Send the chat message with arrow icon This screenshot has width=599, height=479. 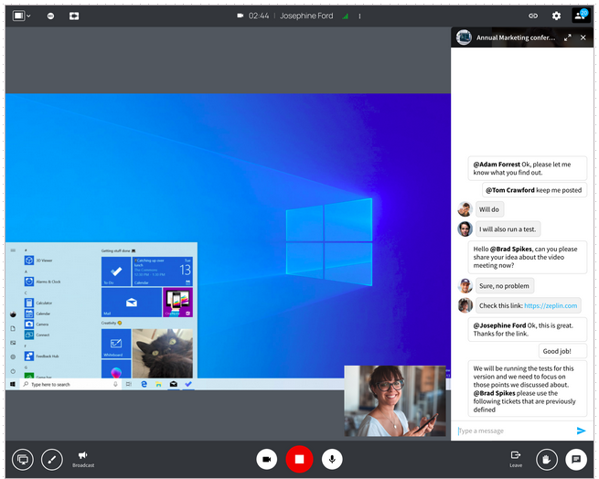(x=581, y=431)
